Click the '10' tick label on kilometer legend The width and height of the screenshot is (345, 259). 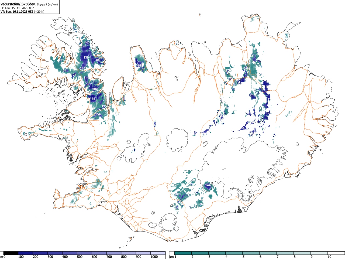pyautogui.click(x=329, y=257)
